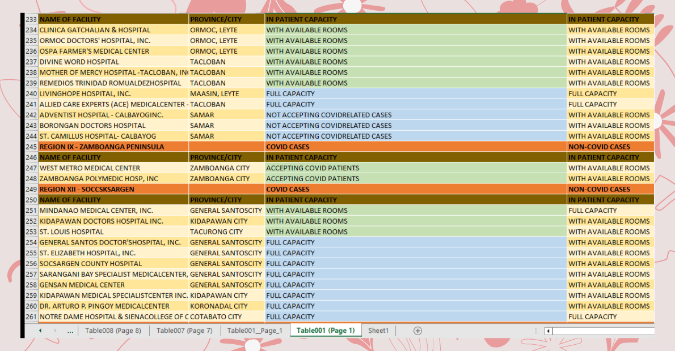
Task: Click KORONADAL CITY province cell
Action: [x=226, y=306]
